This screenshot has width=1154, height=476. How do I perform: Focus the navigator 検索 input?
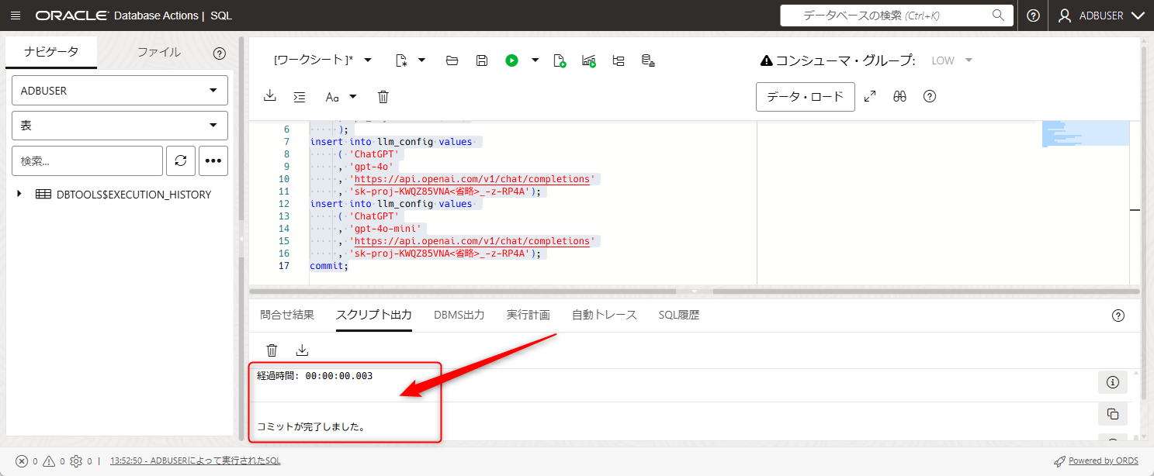click(87, 160)
